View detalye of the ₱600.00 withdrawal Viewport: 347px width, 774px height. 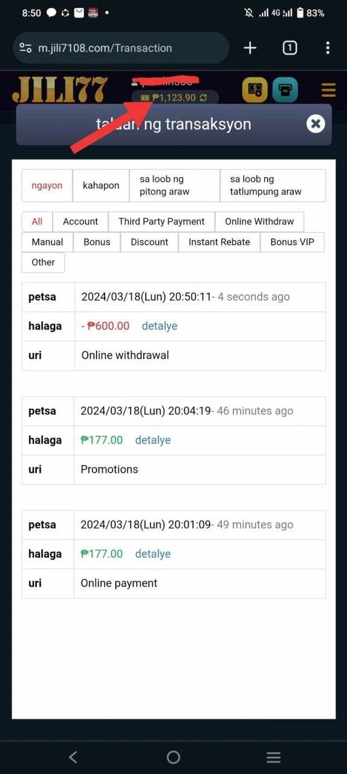click(x=160, y=326)
